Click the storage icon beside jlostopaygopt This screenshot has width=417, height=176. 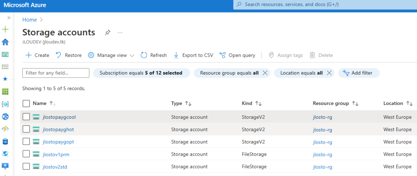36,142
